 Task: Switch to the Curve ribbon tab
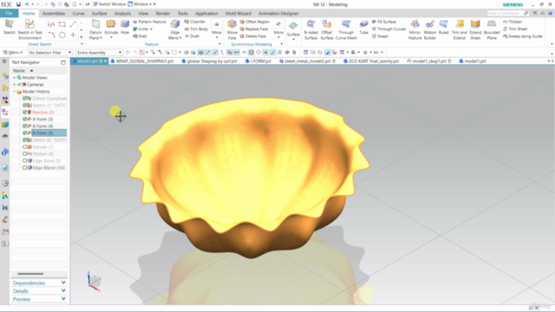click(x=78, y=14)
